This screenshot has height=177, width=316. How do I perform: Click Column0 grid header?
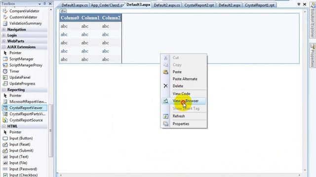(70, 18)
